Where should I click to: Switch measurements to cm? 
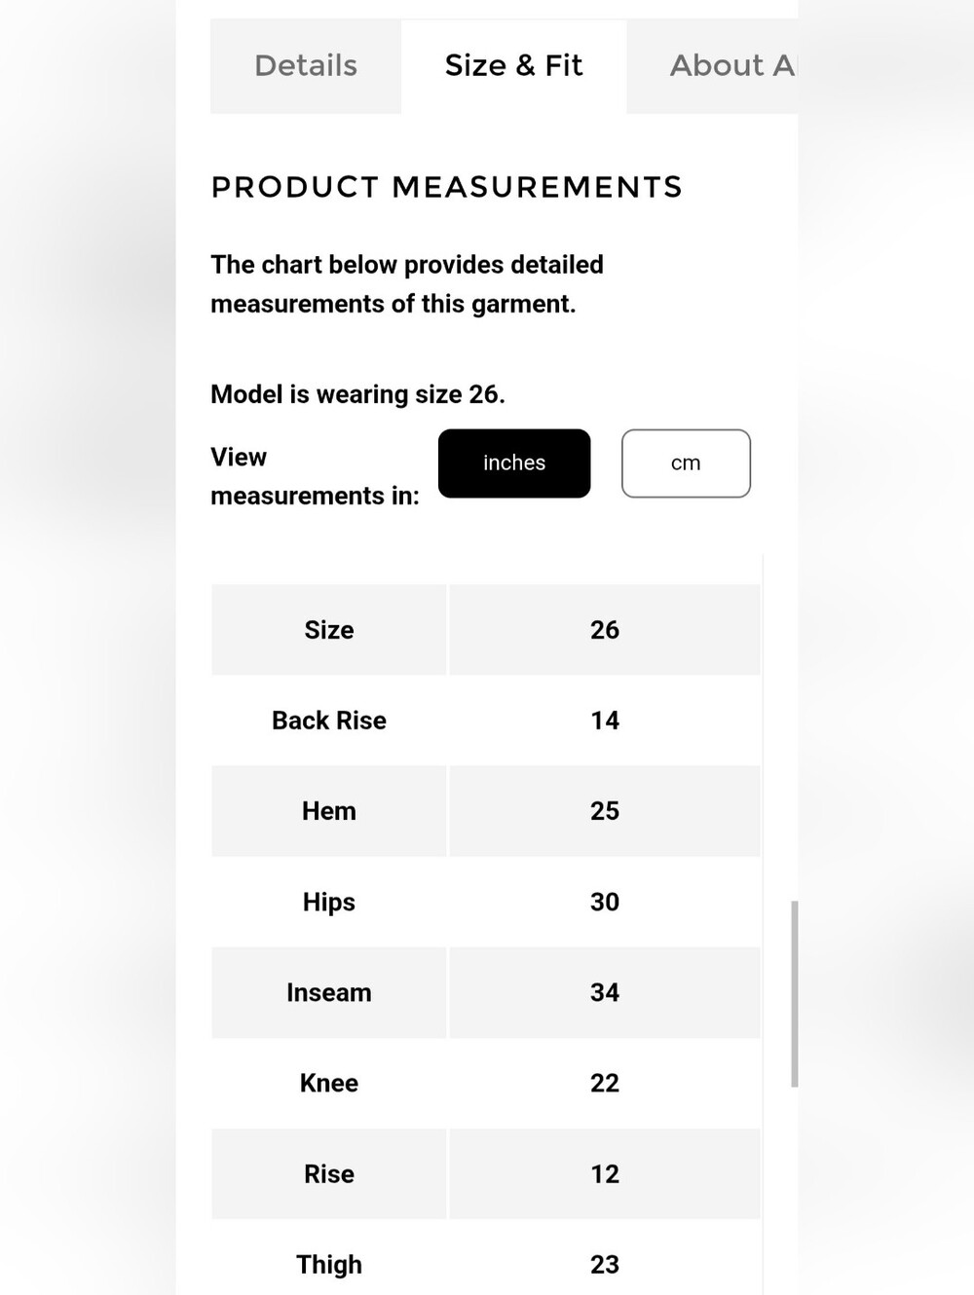point(686,463)
